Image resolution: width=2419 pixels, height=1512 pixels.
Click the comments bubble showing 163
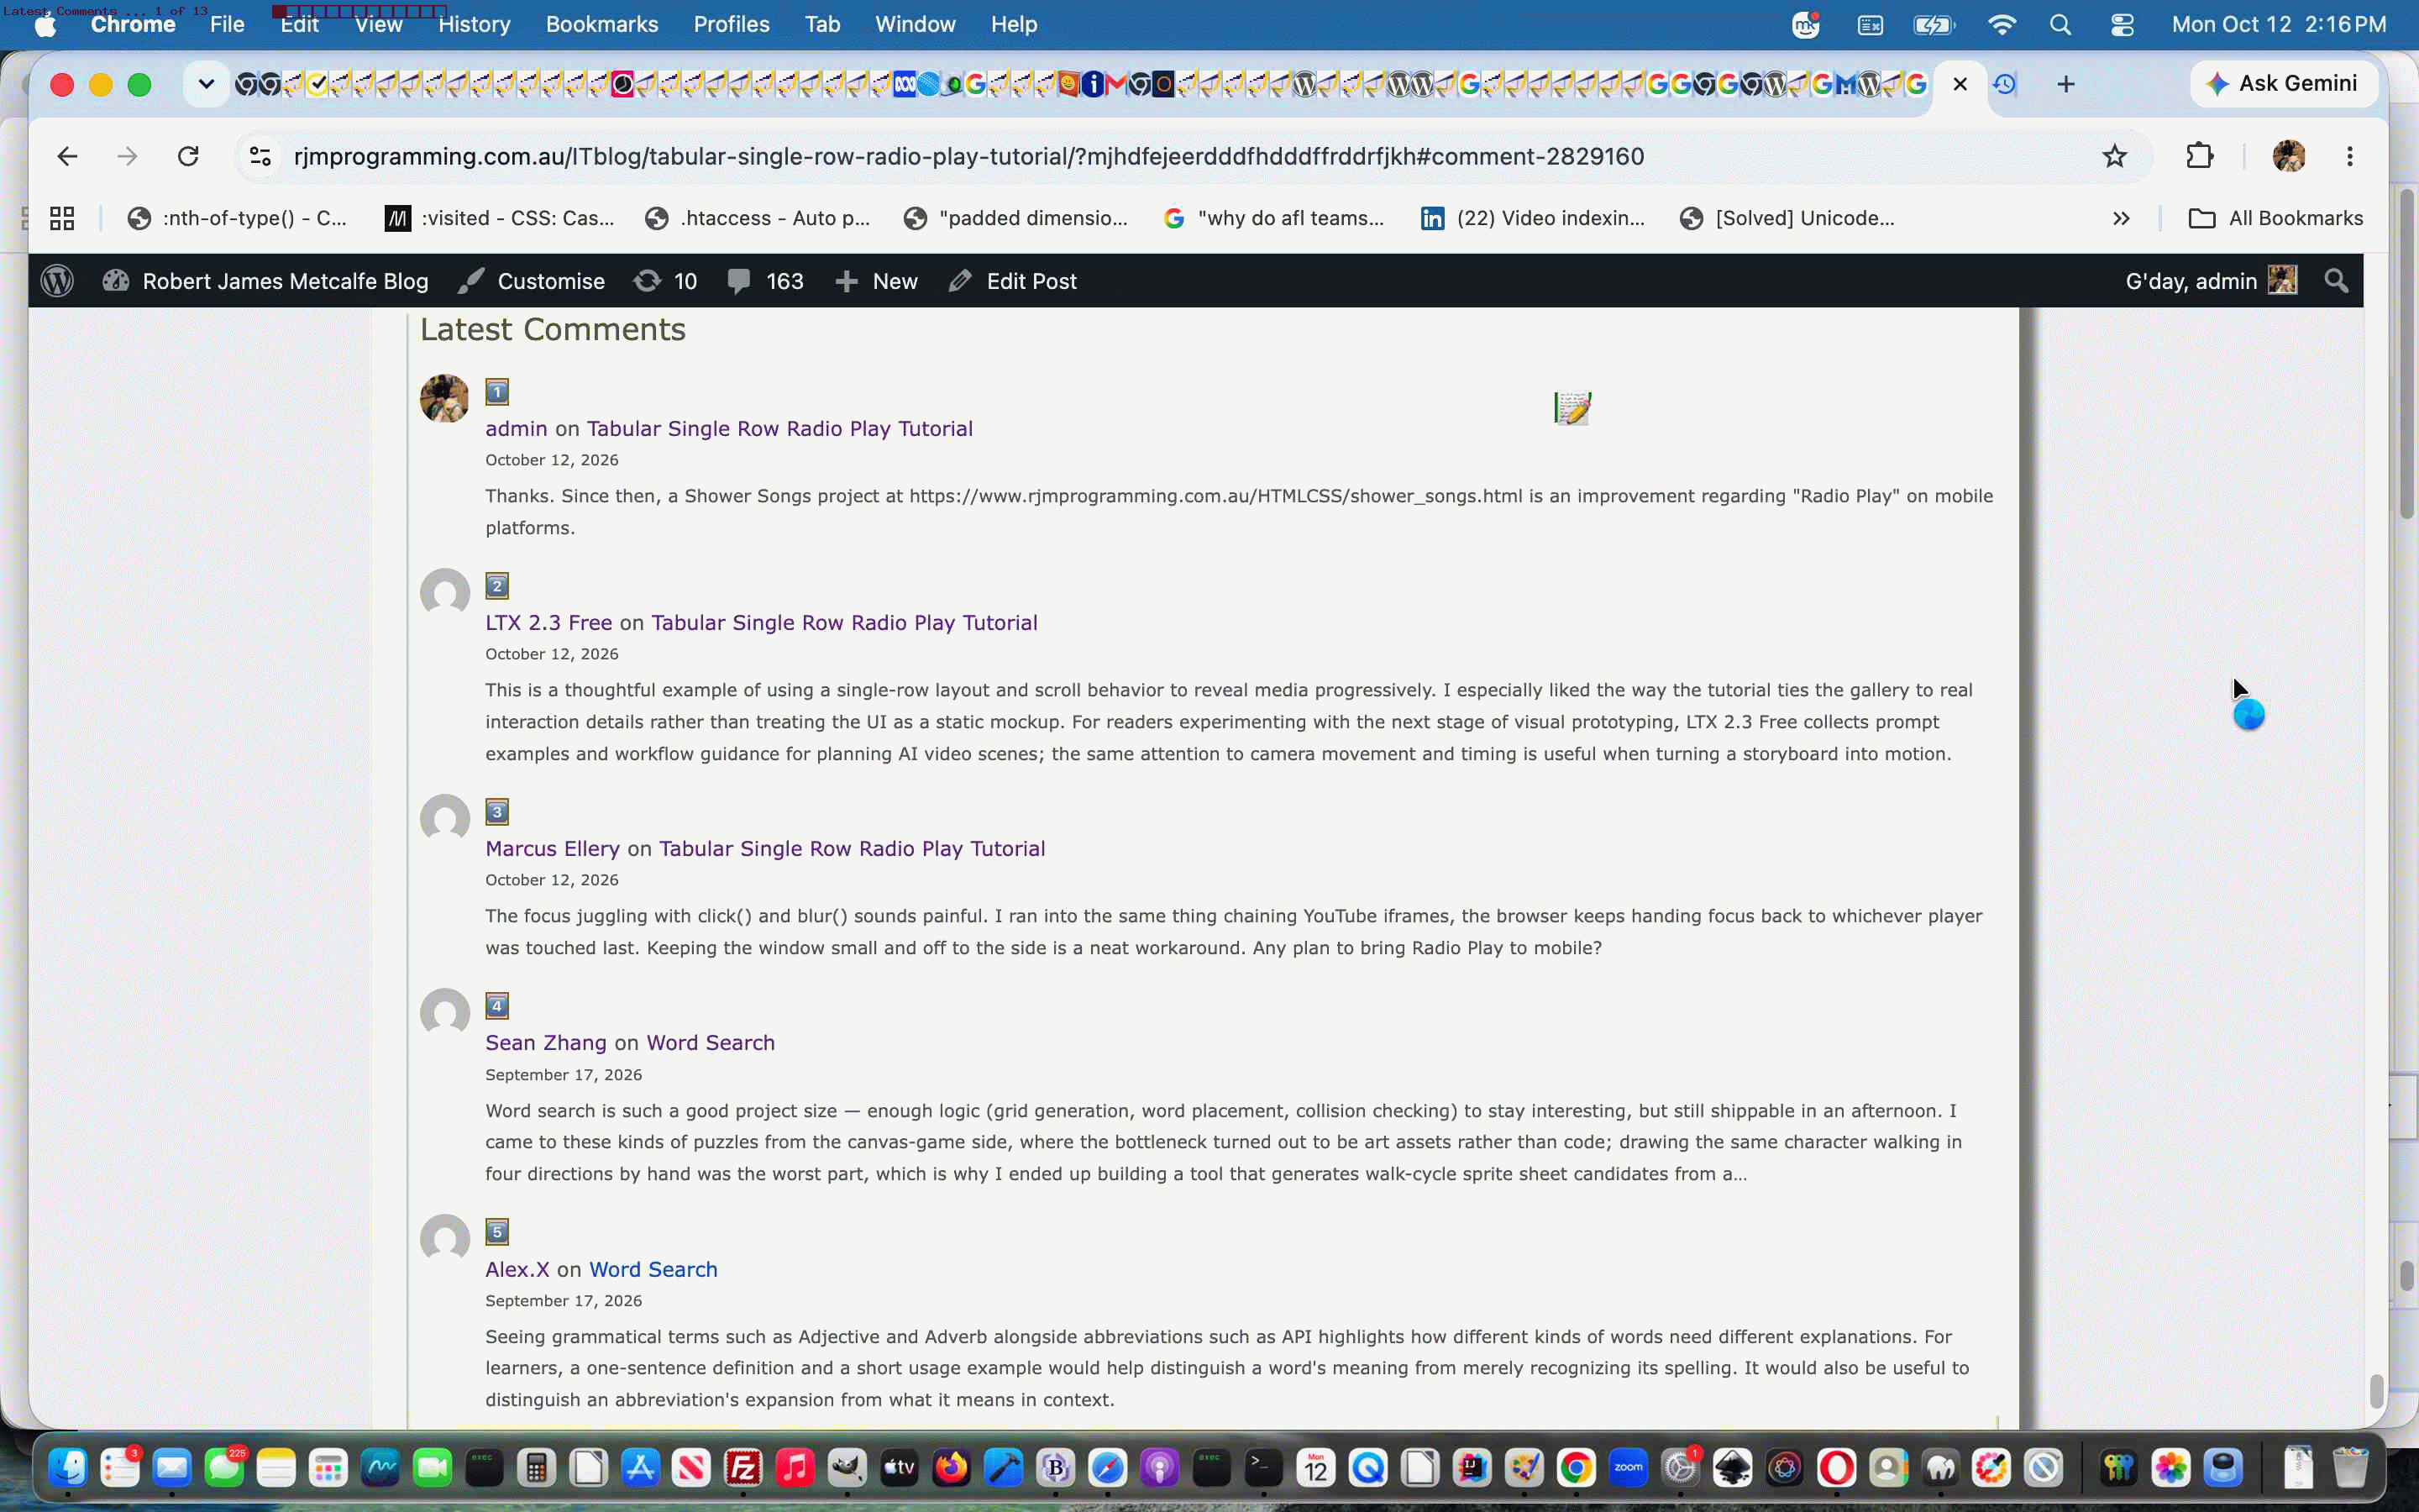click(x=764, y=281)
